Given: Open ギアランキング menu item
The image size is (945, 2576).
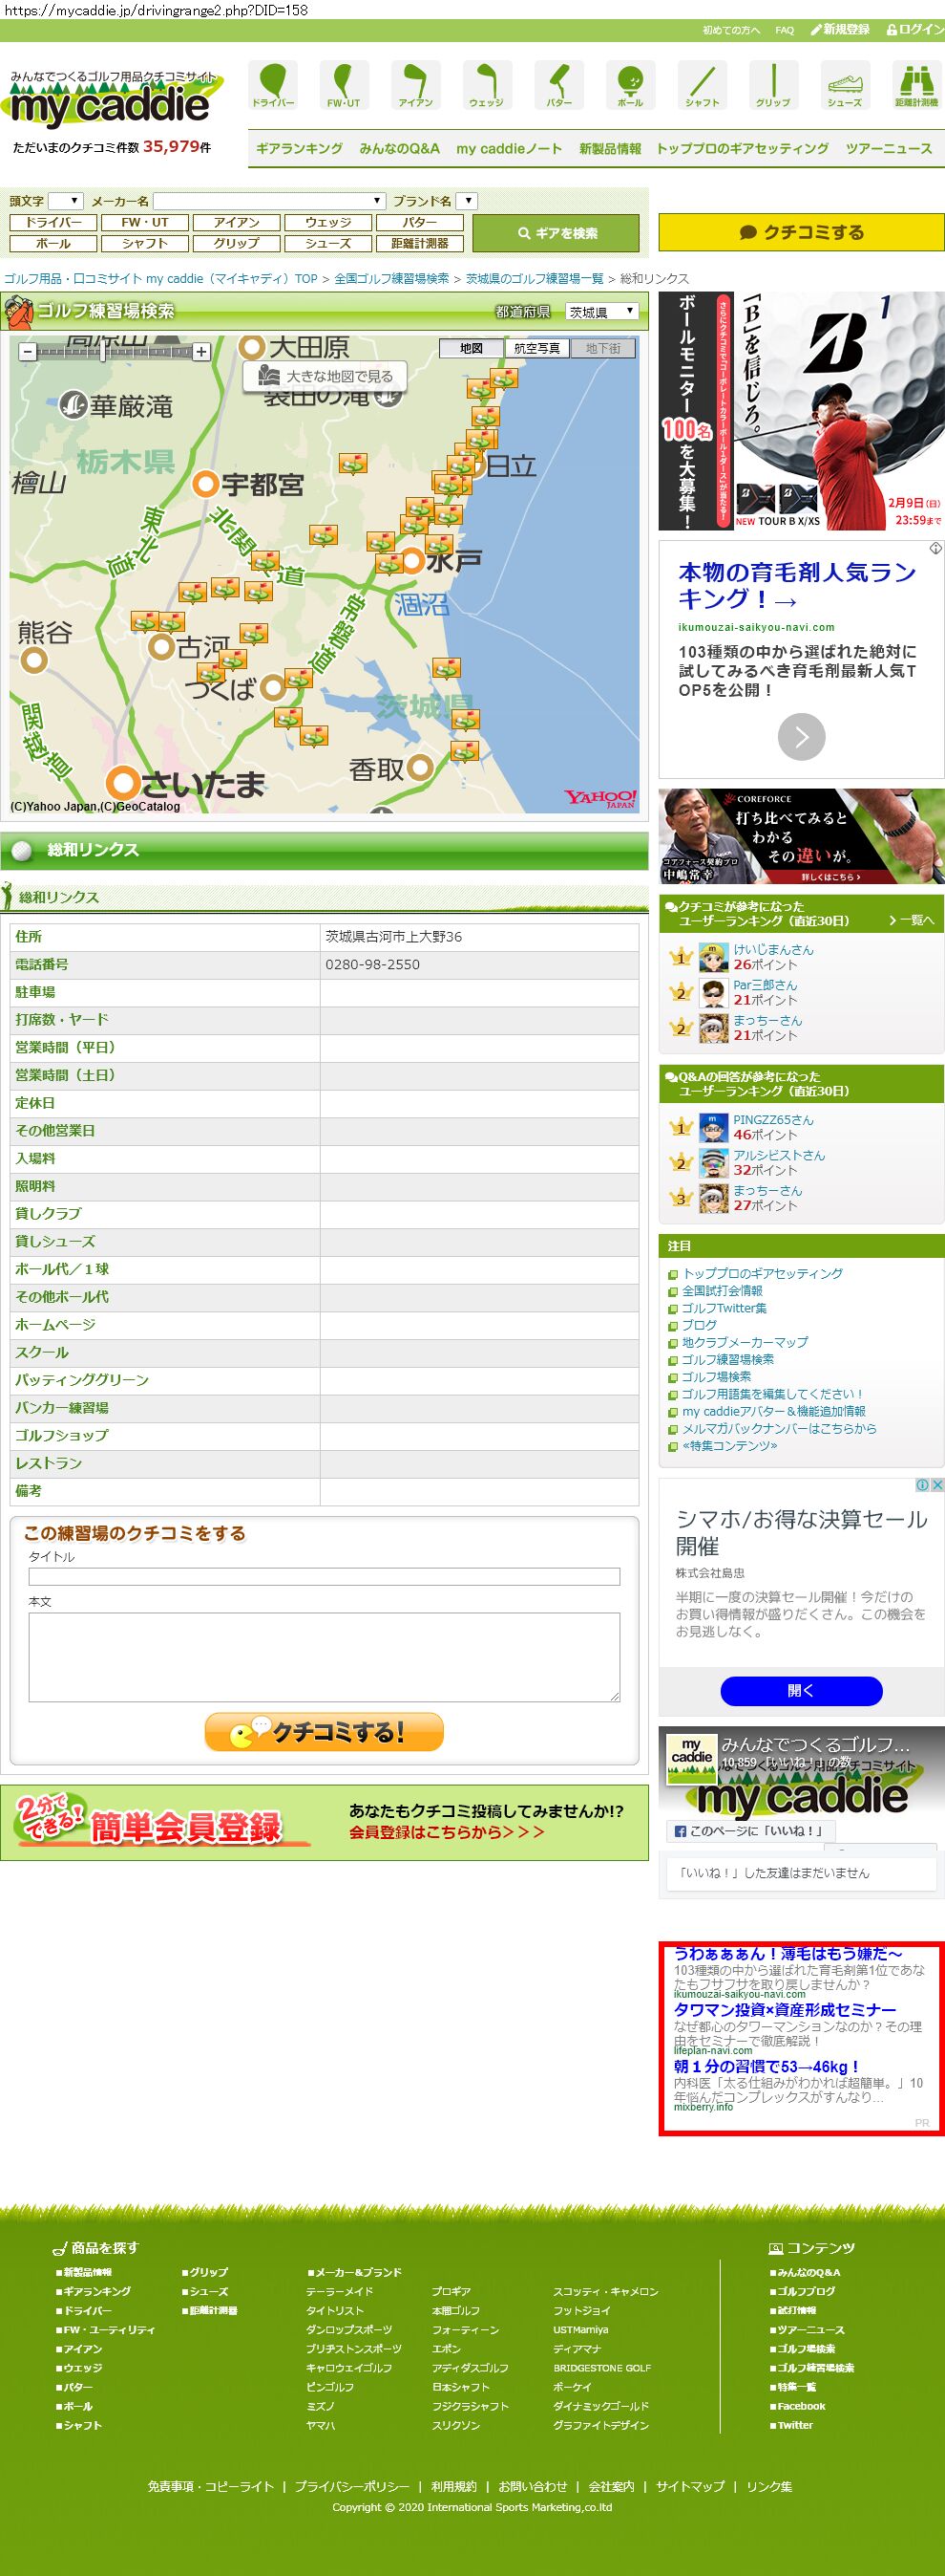Looking at the screenshot, I should (x=299, y=148).
